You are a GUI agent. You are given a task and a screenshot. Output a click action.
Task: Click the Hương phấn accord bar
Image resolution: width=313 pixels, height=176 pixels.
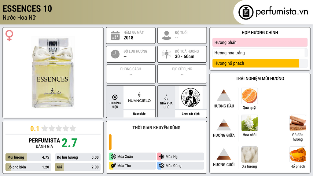tap(260, 42)
